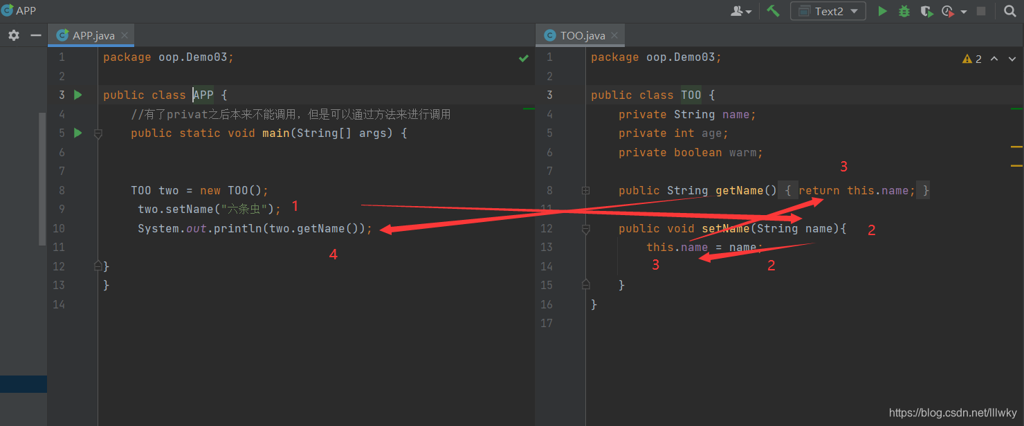Click 'two.getName()' inside println
Image resolution: width=1024 pixels, height=426 pixels.
click(x=313, y=228)
